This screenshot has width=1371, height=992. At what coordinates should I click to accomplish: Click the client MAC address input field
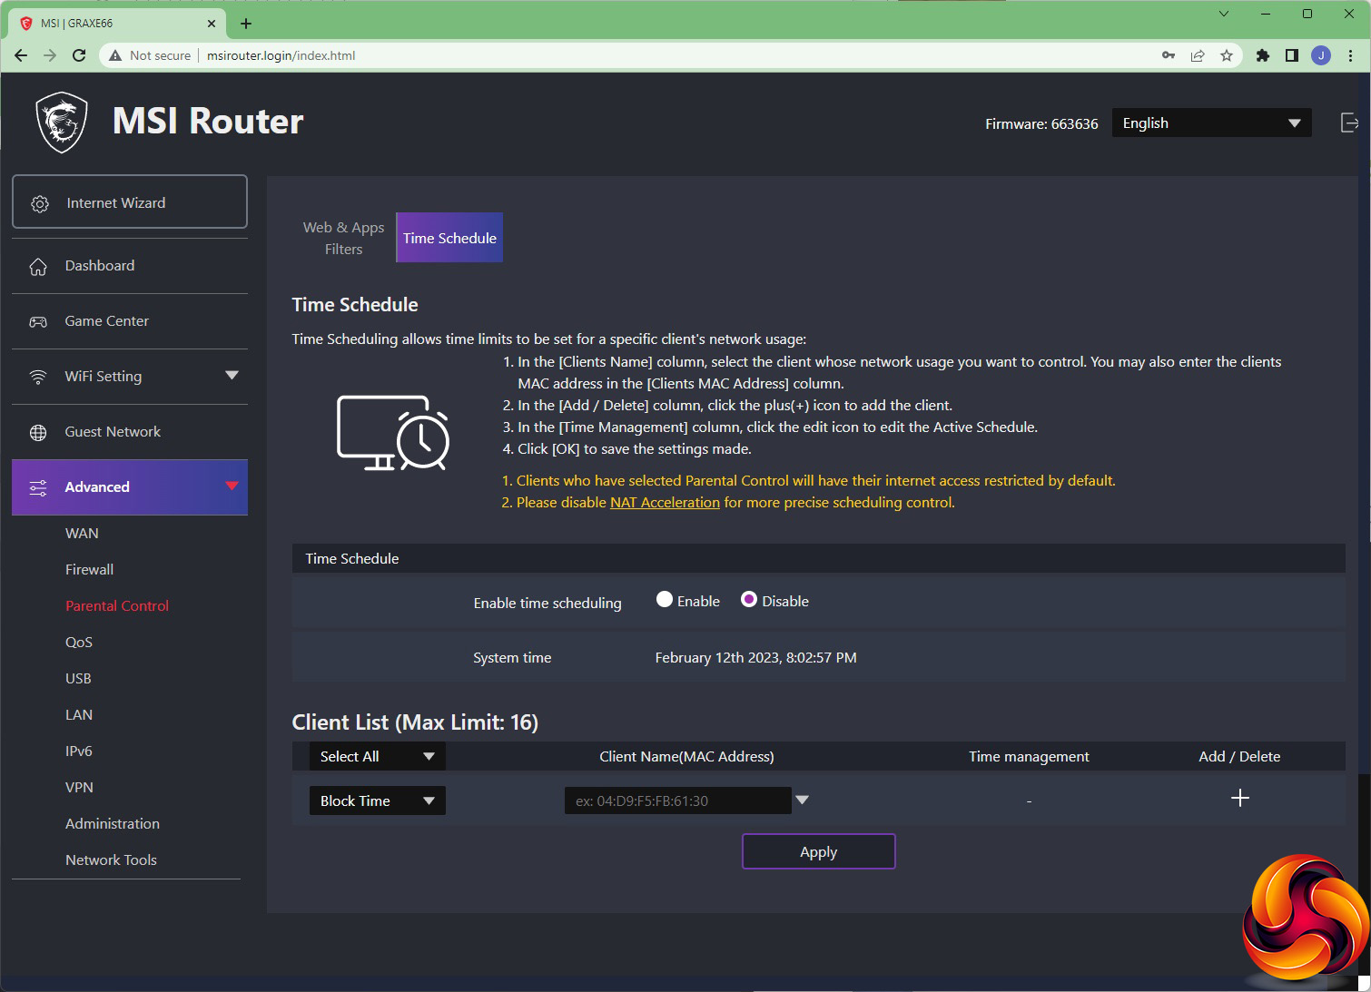click(x=678, y=800)
